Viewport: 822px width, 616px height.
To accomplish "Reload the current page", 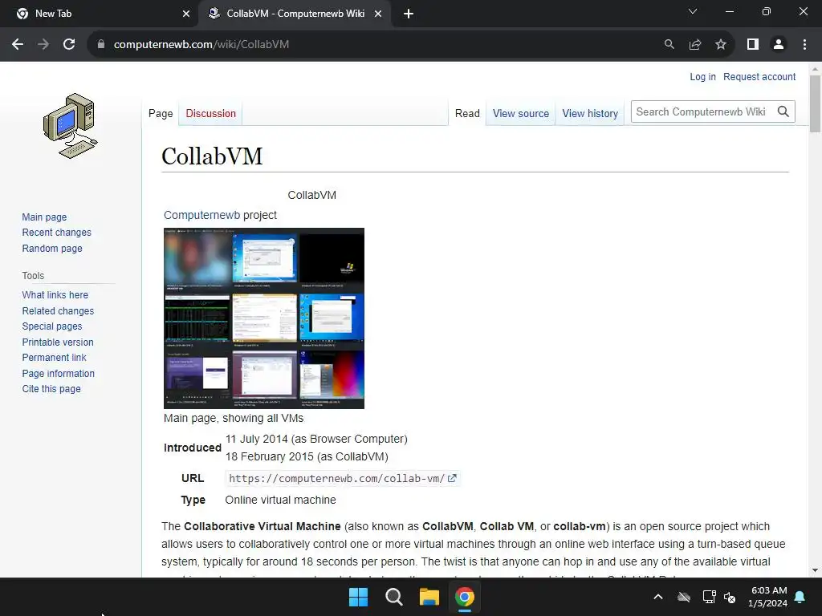I will click(x=69, y=45).
